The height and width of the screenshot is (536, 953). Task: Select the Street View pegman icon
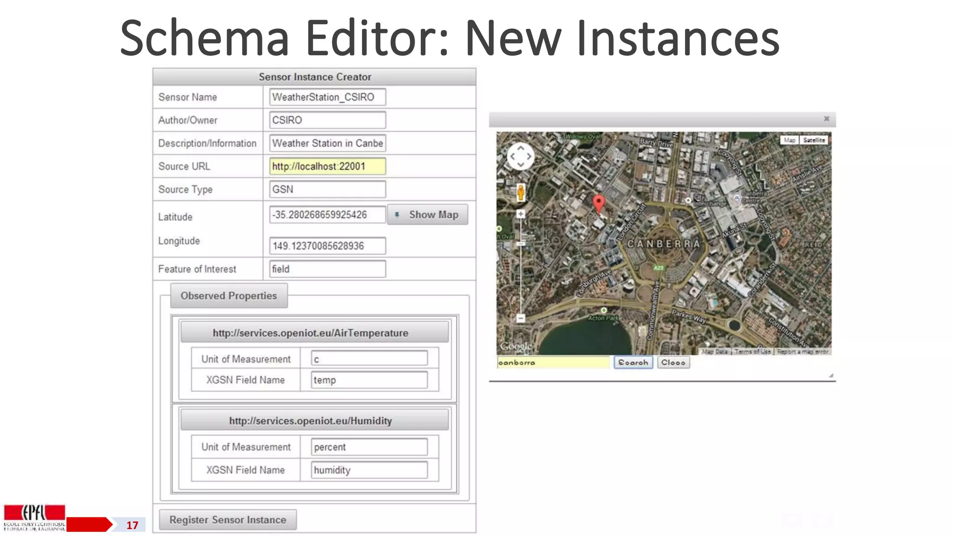[521, 192]
